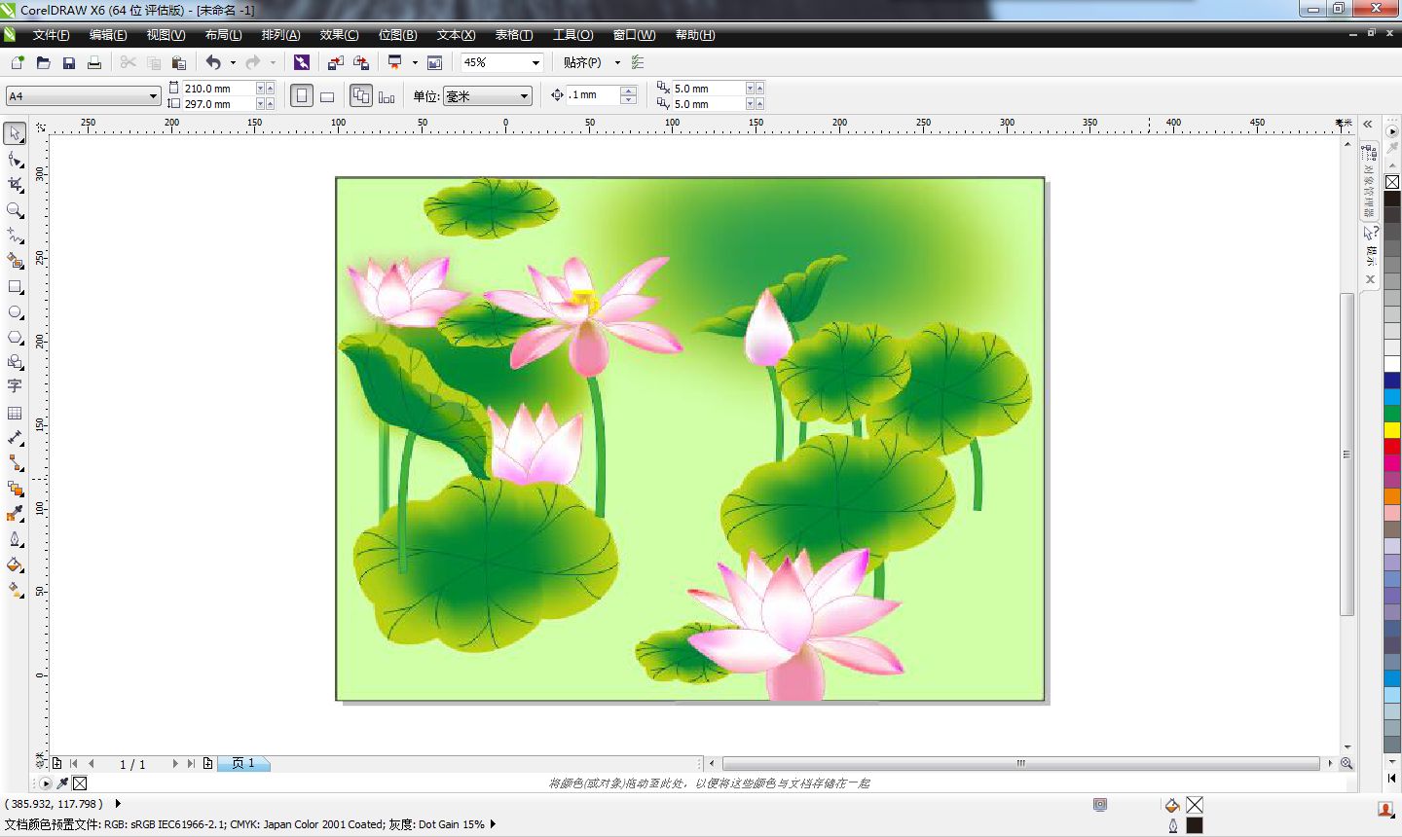Screen dimensions: 1402x837
Task: Select the Rectangle tool
Action: point(14,286)
